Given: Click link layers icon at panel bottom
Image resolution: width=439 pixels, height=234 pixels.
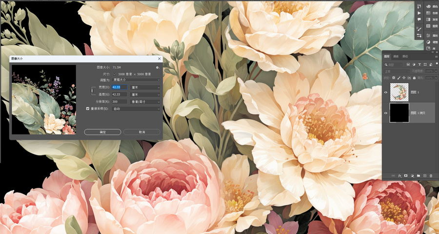Looking at the screenshot, I should [393, 176].
